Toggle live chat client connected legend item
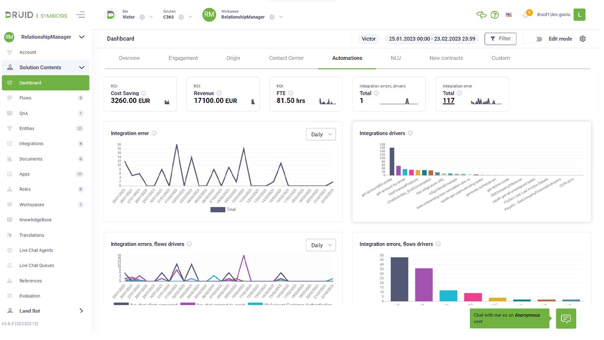 coord(146,305)
